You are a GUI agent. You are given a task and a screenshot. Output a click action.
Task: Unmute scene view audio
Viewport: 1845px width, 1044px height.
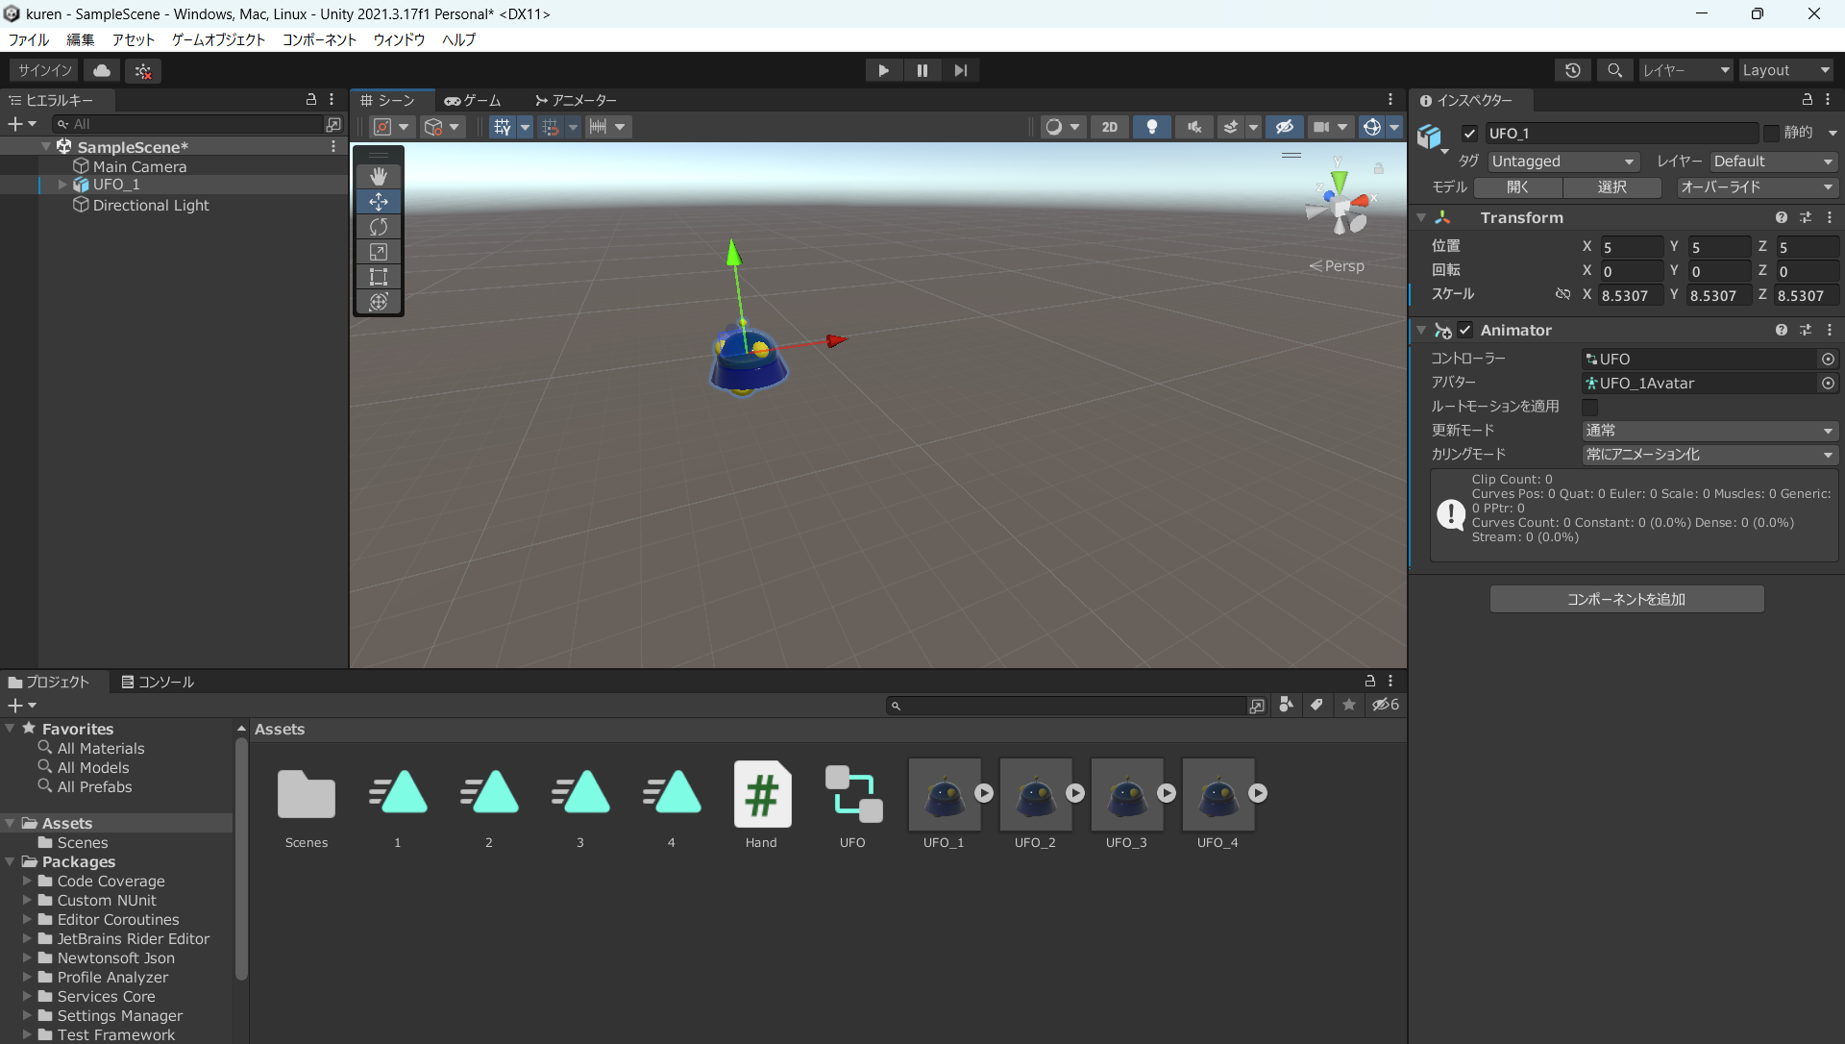tap(1193, 126)
